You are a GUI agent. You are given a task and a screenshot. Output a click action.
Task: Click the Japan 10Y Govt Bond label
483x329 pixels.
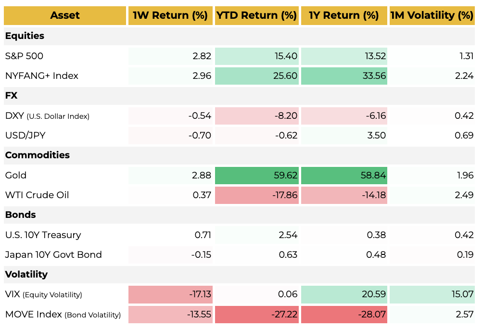point(53,255)
